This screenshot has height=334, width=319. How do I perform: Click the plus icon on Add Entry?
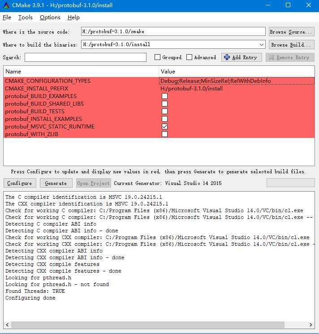pyautogui.click(x=227, y=57)
